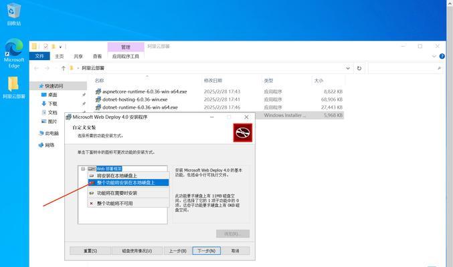The width and height of the screenshot is (453, 267).
Task: Expand the Explorer ribbon chevron
Action: pos(434,56)
